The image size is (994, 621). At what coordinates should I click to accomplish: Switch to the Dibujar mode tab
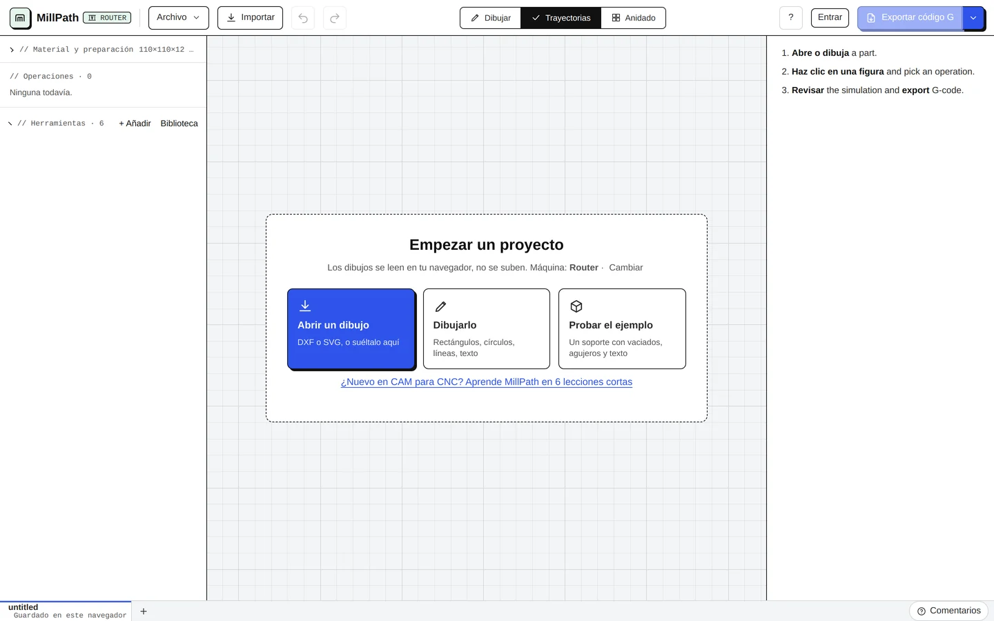click(x=491, y=18)
